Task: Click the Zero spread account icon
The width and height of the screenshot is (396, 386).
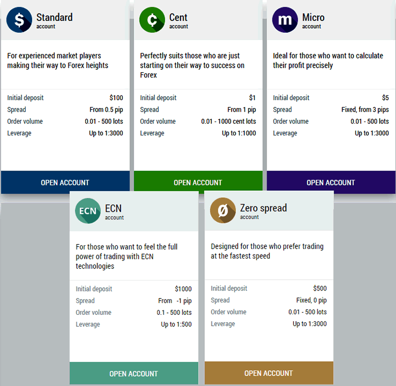Action: coord(223,211)
